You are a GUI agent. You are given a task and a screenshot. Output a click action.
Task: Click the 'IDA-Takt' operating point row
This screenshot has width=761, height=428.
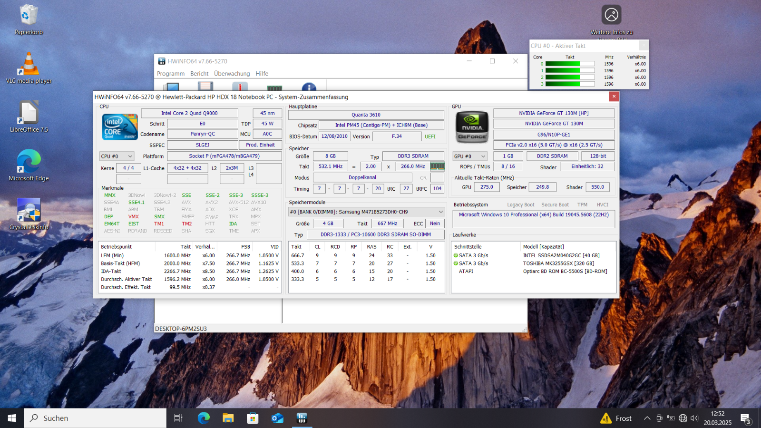point(190,272)
